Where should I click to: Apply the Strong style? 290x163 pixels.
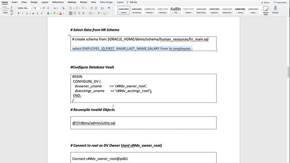click(240, 10)
